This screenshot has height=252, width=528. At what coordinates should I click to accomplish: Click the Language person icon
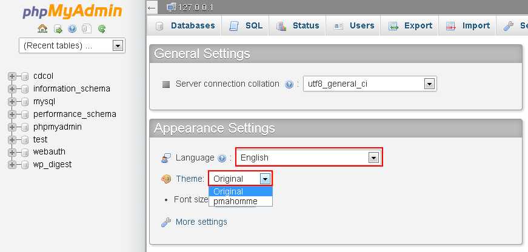click(166, 157)
